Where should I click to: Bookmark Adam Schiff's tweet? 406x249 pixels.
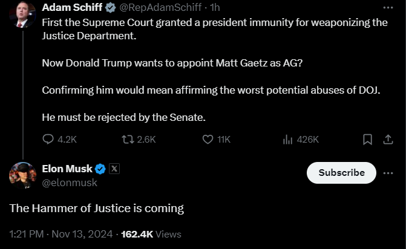367,140
